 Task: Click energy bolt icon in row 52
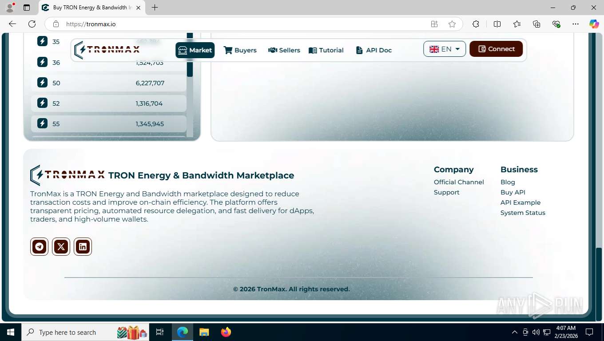pyautogui.click(x=42, y=103)
